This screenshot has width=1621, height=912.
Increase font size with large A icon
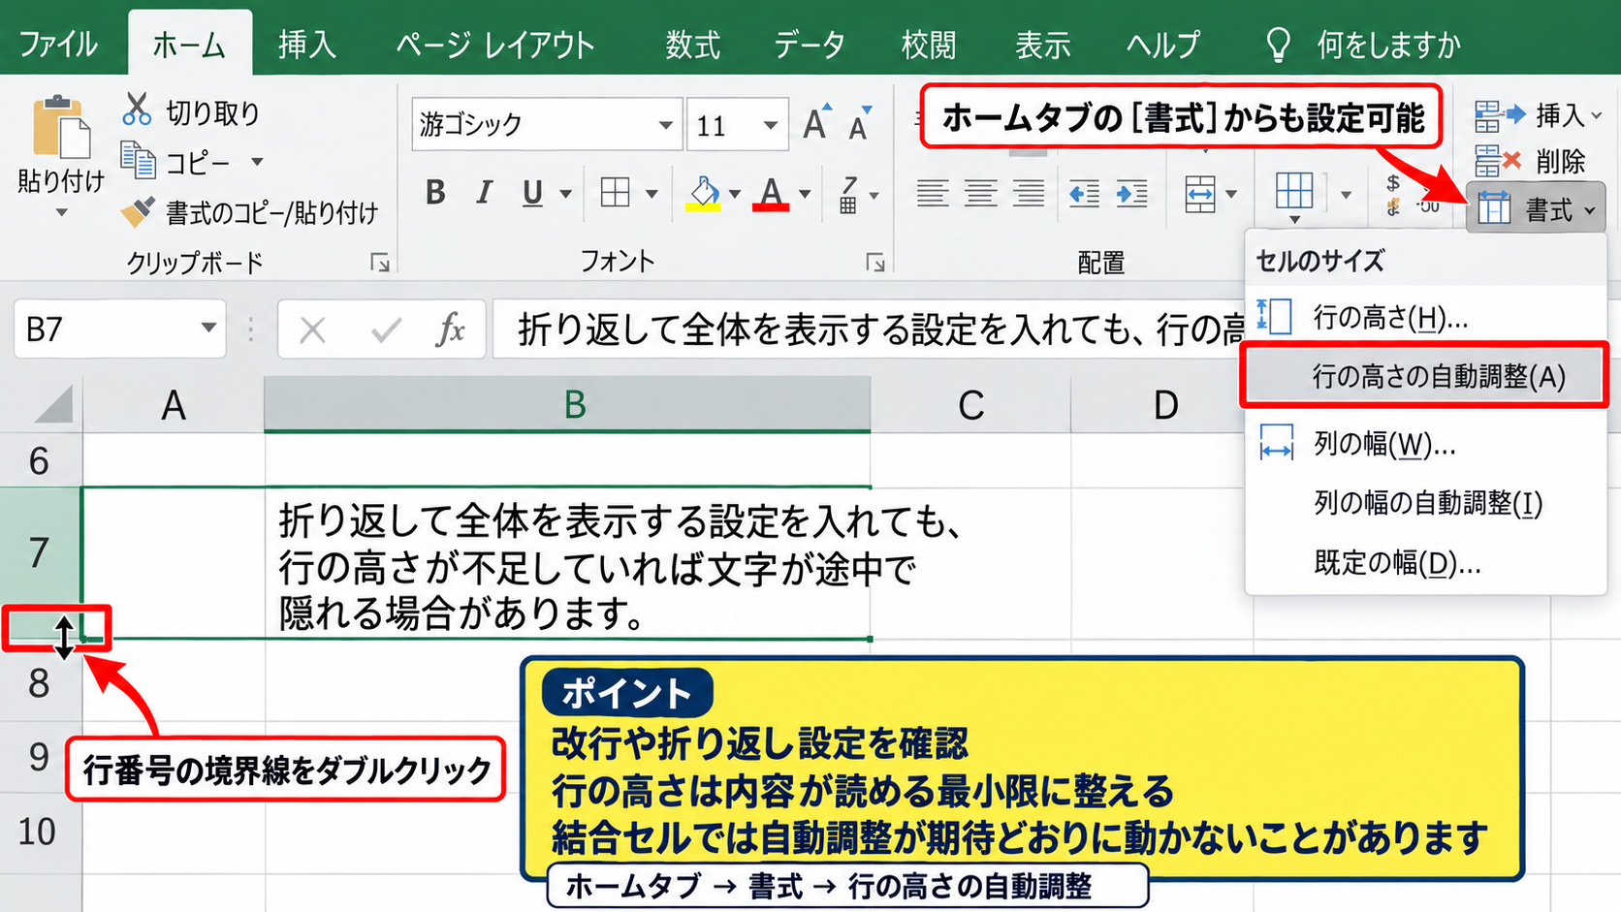(817, 123)
